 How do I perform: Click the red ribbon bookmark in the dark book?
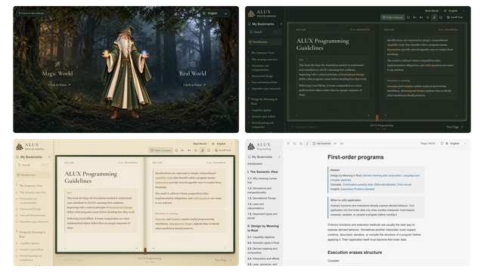point(377,118)
